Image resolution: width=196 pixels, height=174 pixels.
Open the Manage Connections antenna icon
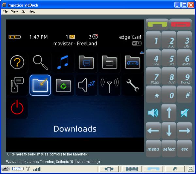point(109,85)
